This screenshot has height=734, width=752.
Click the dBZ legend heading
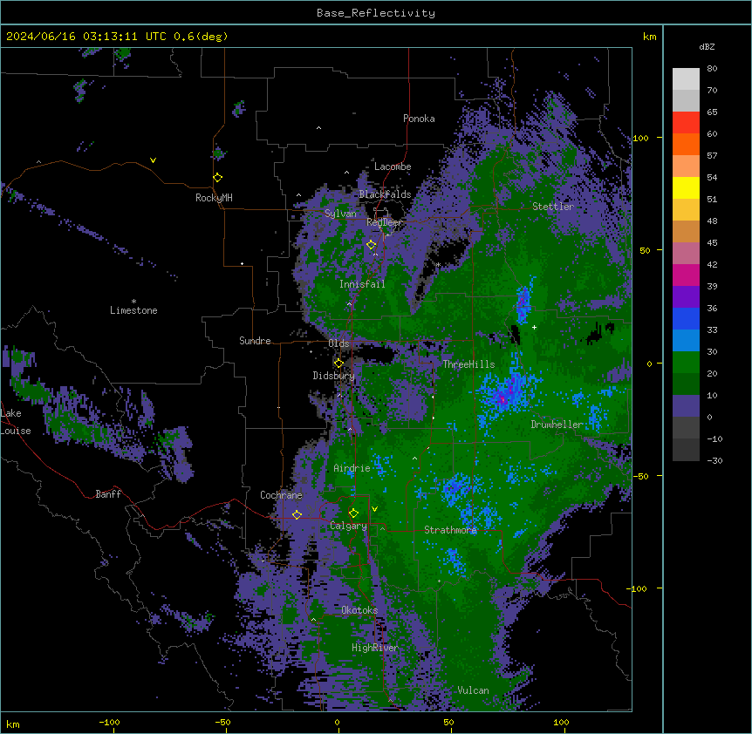pos(707,46)
